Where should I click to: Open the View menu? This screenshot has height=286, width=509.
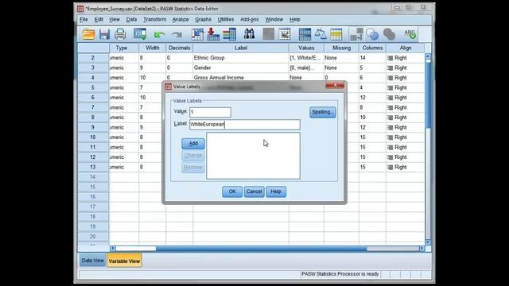pyautogui.click(x=115, y=19)
